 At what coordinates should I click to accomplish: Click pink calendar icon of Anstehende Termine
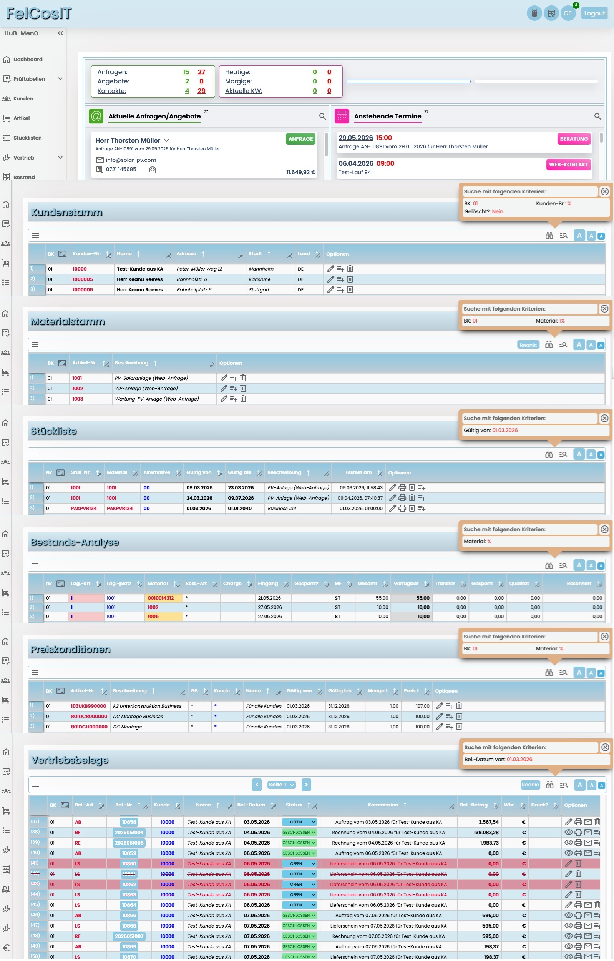pyautogui.click(x=342, y=116)
